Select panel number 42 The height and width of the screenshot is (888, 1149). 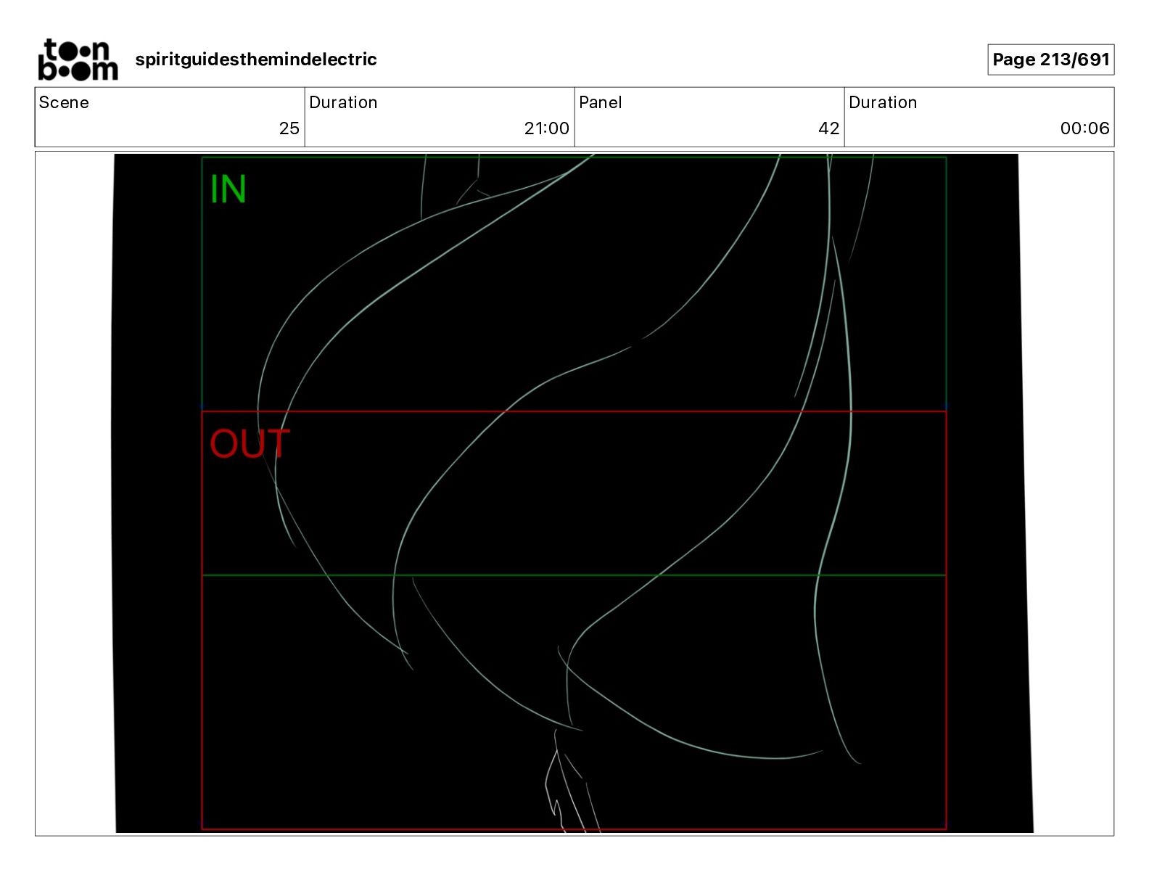[828, 128]
